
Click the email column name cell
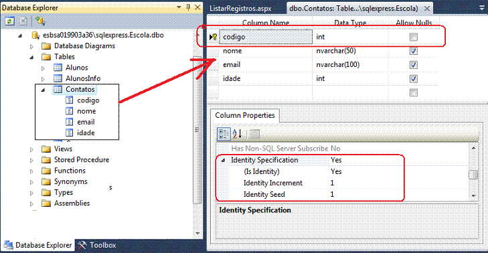[x=266, y=65]
